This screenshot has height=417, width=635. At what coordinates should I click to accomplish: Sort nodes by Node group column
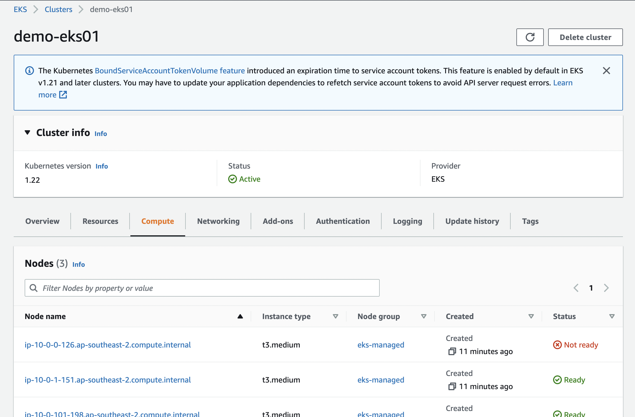[x=424, y=316]
